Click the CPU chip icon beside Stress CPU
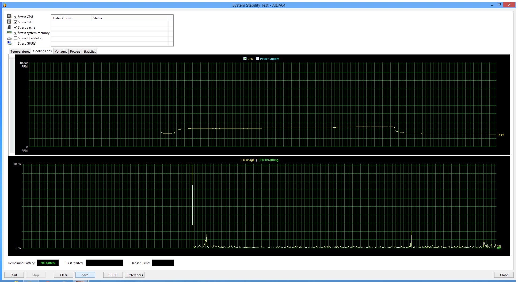 pyautogui.click(x=9, y=16)
